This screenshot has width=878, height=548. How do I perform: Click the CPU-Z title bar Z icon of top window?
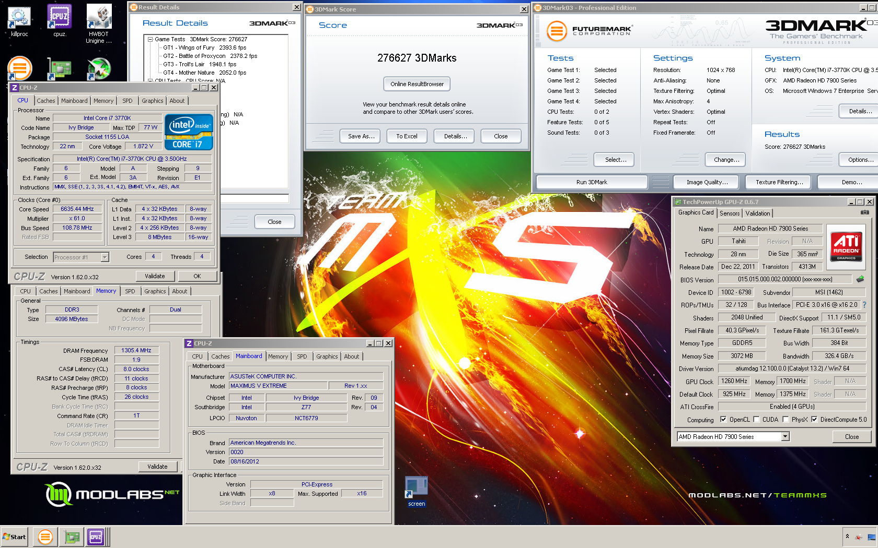tap(15, 88)
